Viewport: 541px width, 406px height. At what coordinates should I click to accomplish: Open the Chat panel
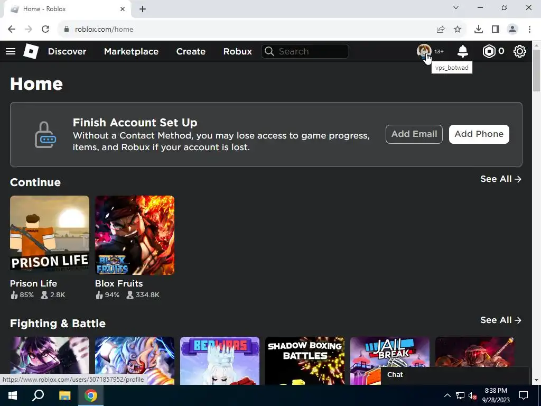[x=455, y=375]
